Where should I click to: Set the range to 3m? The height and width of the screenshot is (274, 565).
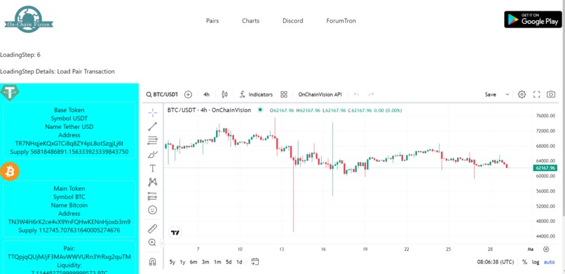tap(205, 262)
